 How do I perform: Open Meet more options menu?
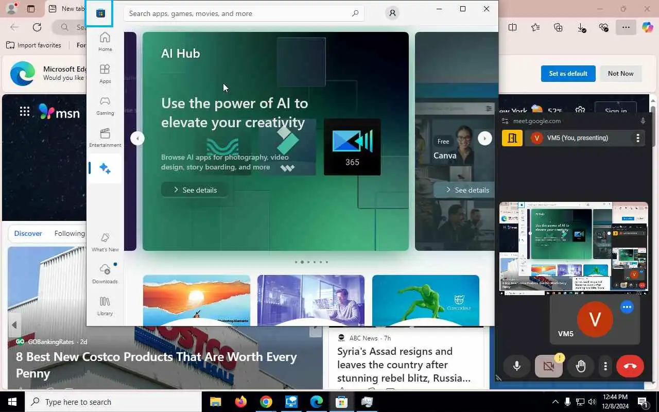click(605, 366)
